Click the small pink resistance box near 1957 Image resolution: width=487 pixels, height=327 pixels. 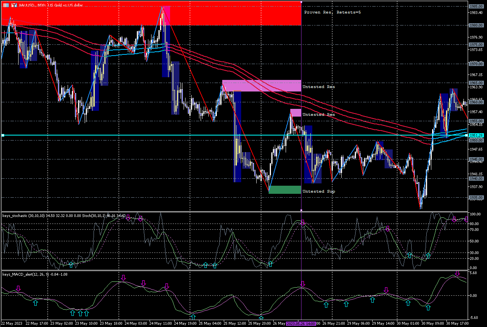296,113
